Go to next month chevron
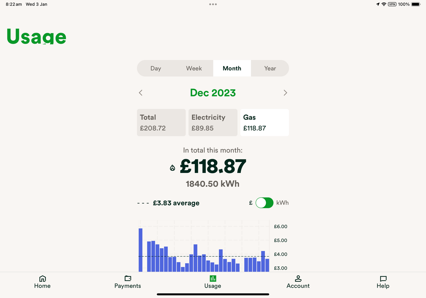This screenshot has height=298, width=426. pos(285,93)
